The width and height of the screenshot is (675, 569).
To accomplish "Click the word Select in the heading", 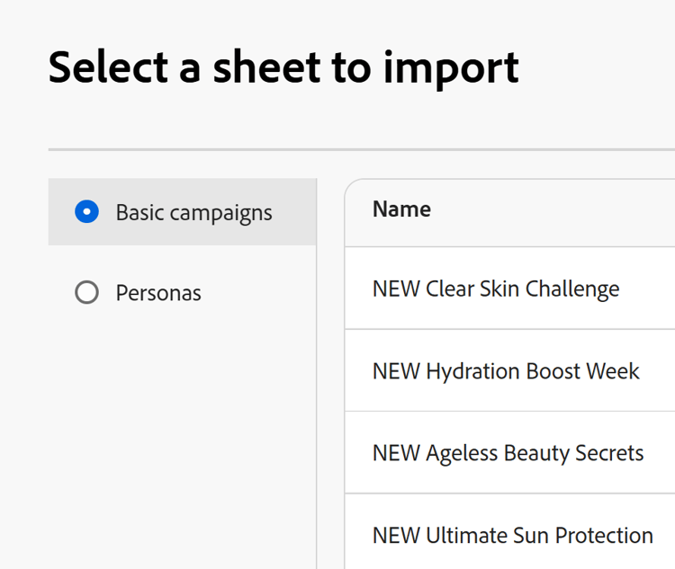I will (x=107, y=67).
